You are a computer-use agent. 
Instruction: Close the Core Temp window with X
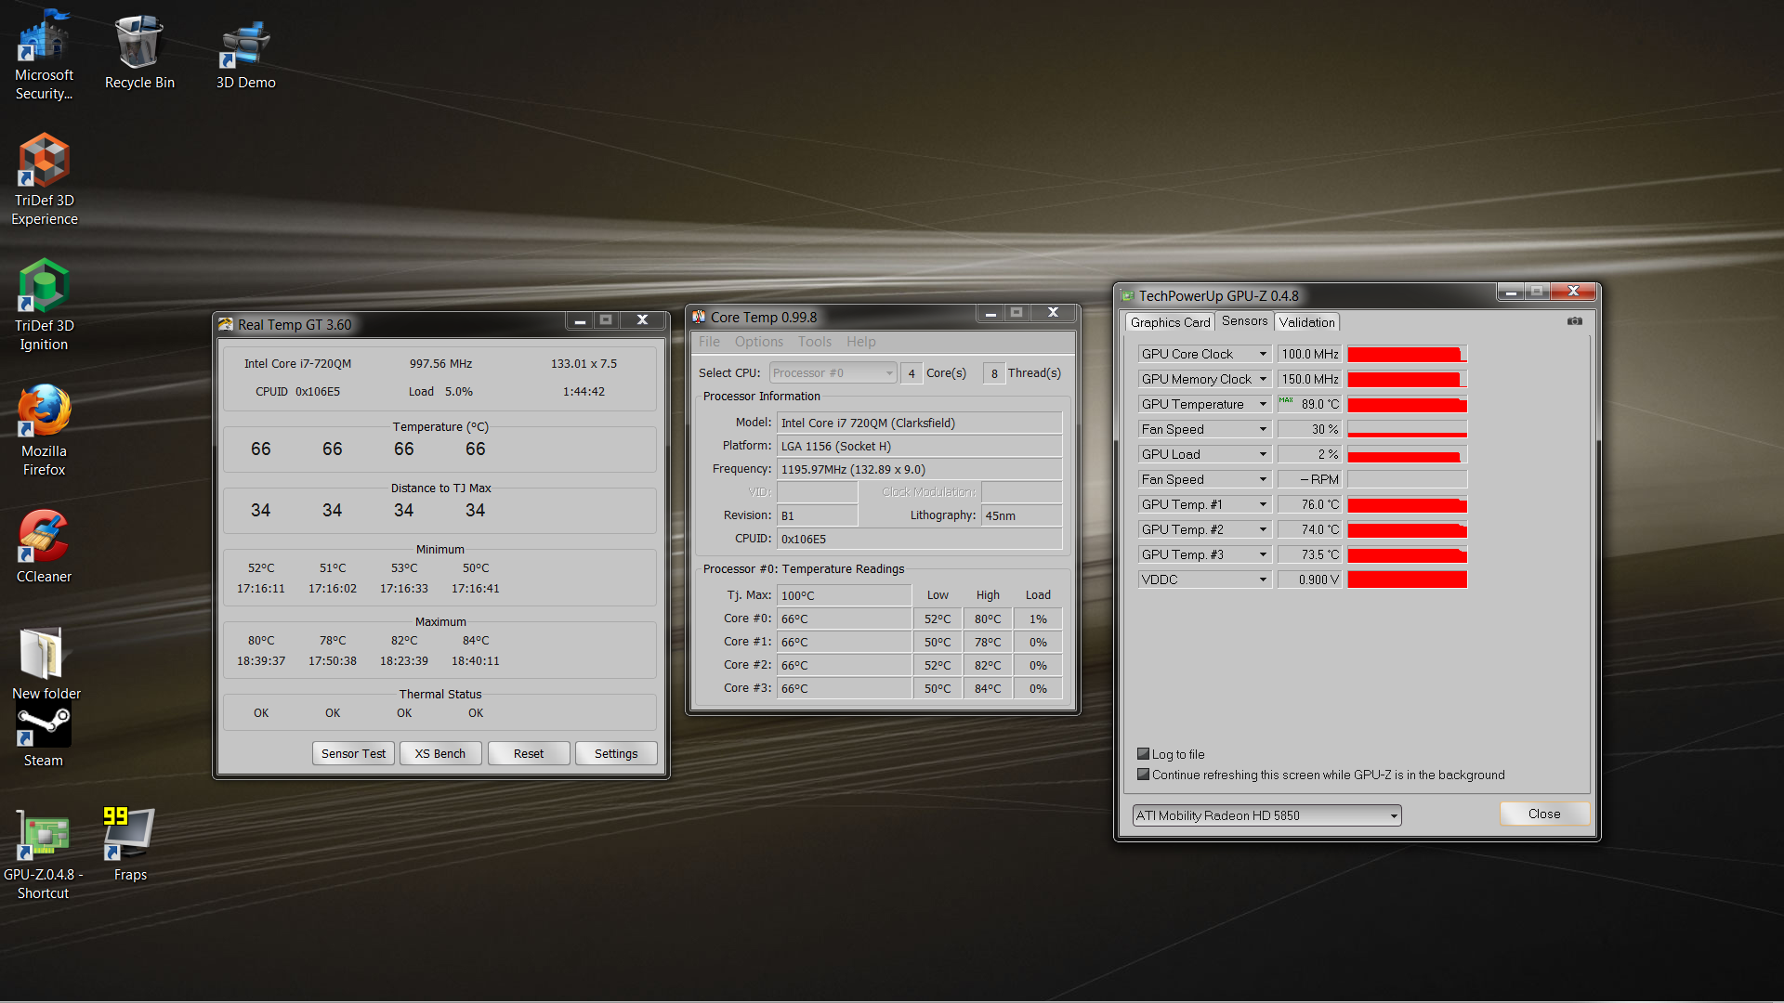coord(1053,313)
